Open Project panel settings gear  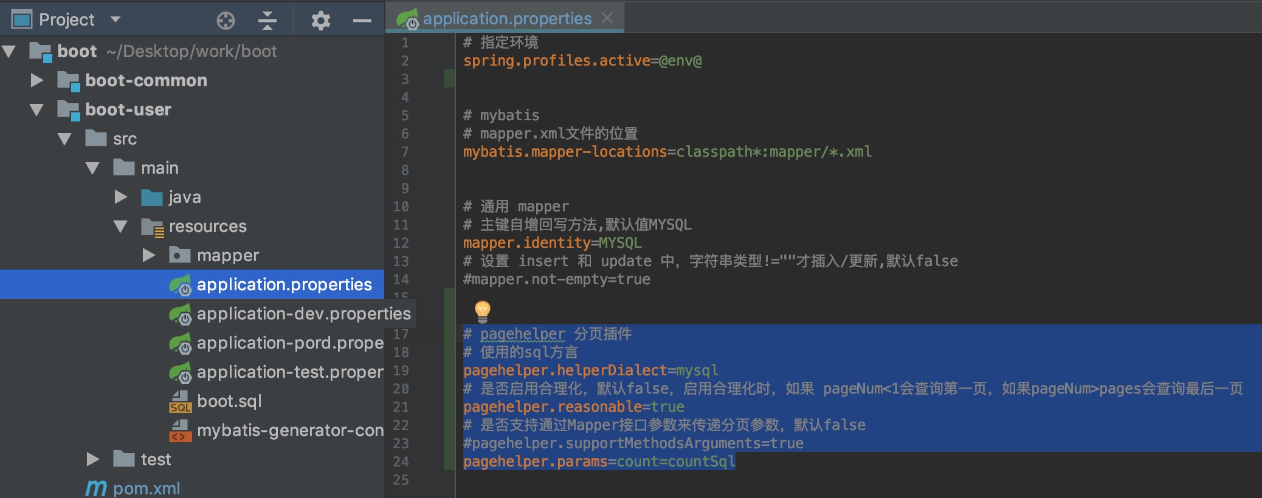(320, 20)
